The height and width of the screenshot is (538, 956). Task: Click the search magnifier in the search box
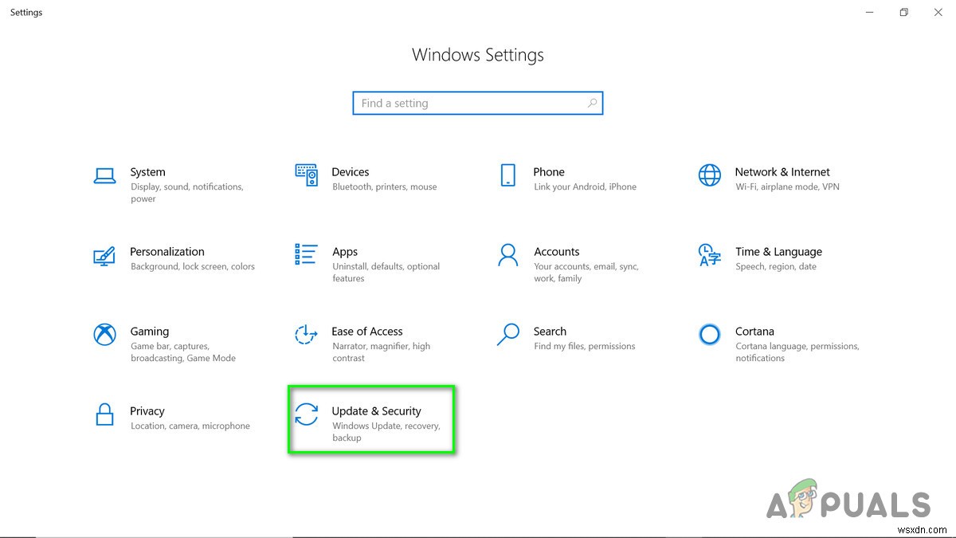coord(592,103)
